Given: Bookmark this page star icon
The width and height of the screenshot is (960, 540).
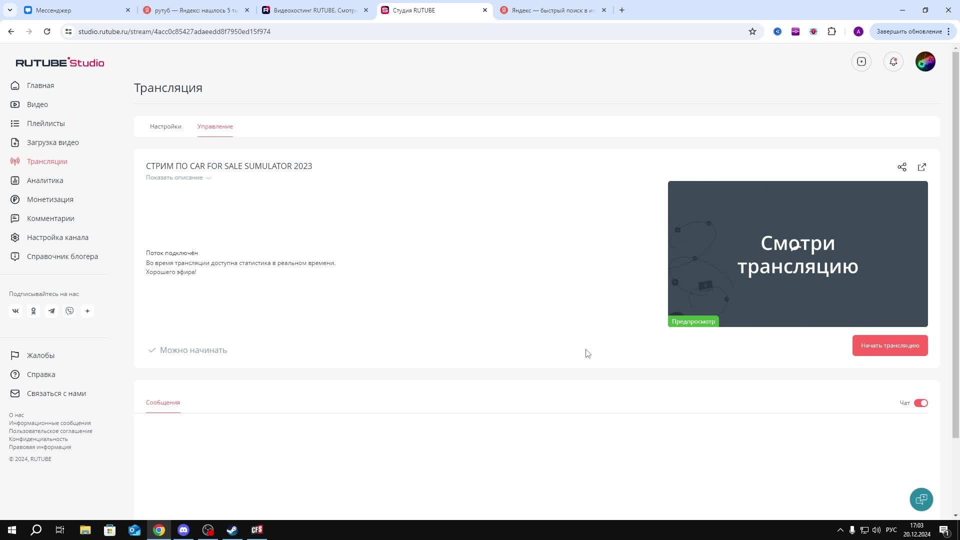Looking at the screenshot, I should (x=752, y=31).
